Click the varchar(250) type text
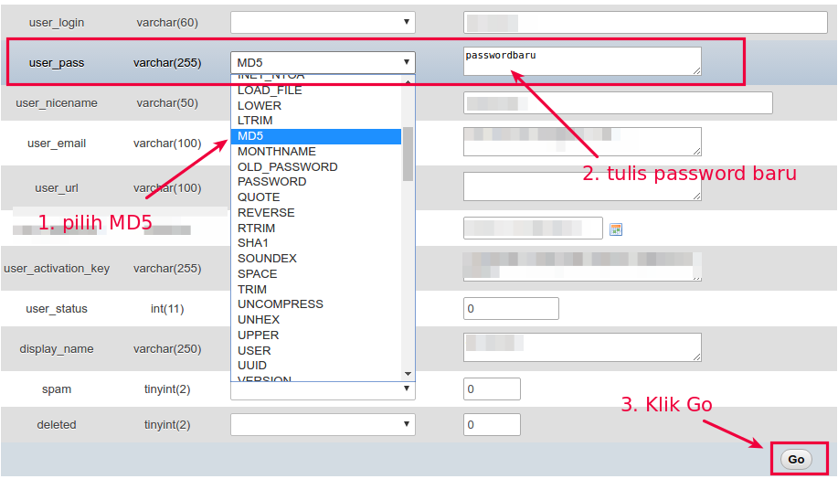Image resolution: width=838 pixels, height=479 pixels. click(167, 348)
